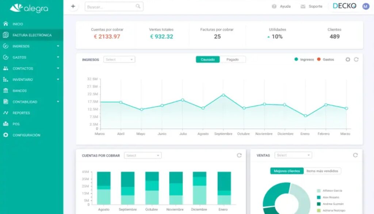The image size is (374, 214).
Task: Open the Ingresos chart Select dropdown
Action: [x=119, y=59]
